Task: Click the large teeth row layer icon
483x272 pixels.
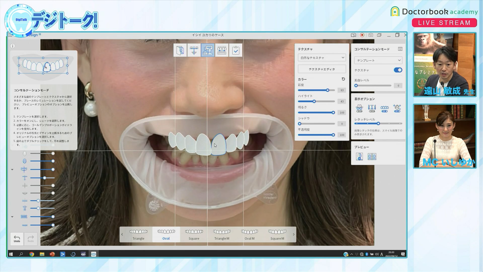Action: point(24,217)
